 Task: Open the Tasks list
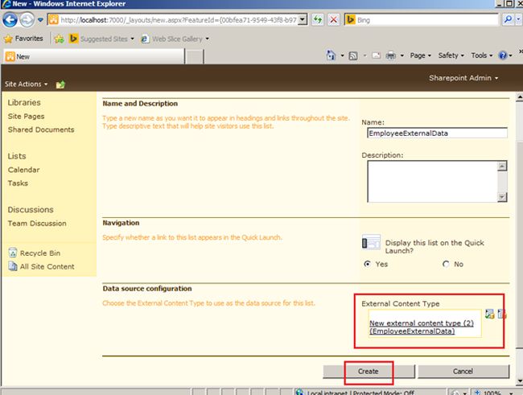click(18, 183)
